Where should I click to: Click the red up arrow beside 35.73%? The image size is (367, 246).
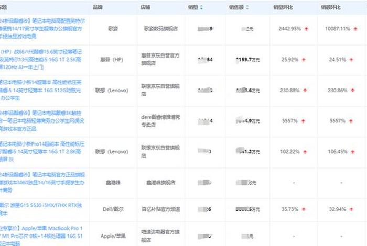click(x=304, y=209)
